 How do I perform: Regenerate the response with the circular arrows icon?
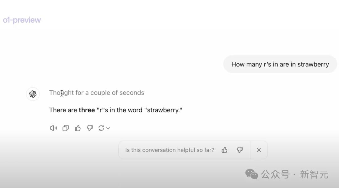click(x=101, y=128)
